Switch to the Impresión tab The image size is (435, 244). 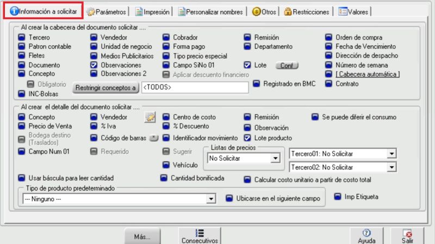tap(153, 11)
